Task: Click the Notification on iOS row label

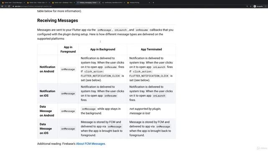Action: (x=47, y=94)
